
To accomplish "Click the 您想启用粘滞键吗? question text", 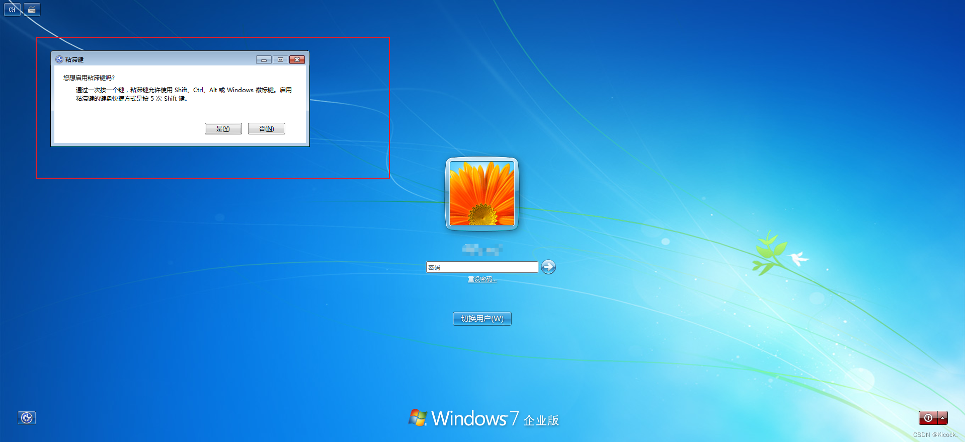I will 89,78.
